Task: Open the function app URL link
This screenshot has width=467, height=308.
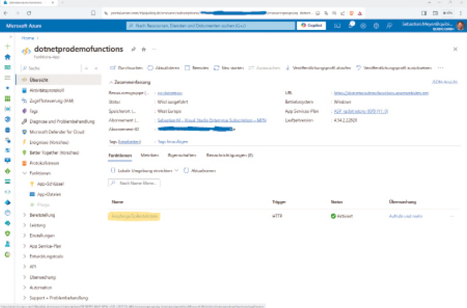Action: [381, 93]
